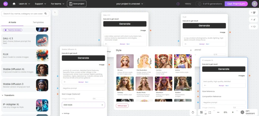Click Negative prompt field in IP-Adapter XL
259x116 pixels.
pos(224,102)
